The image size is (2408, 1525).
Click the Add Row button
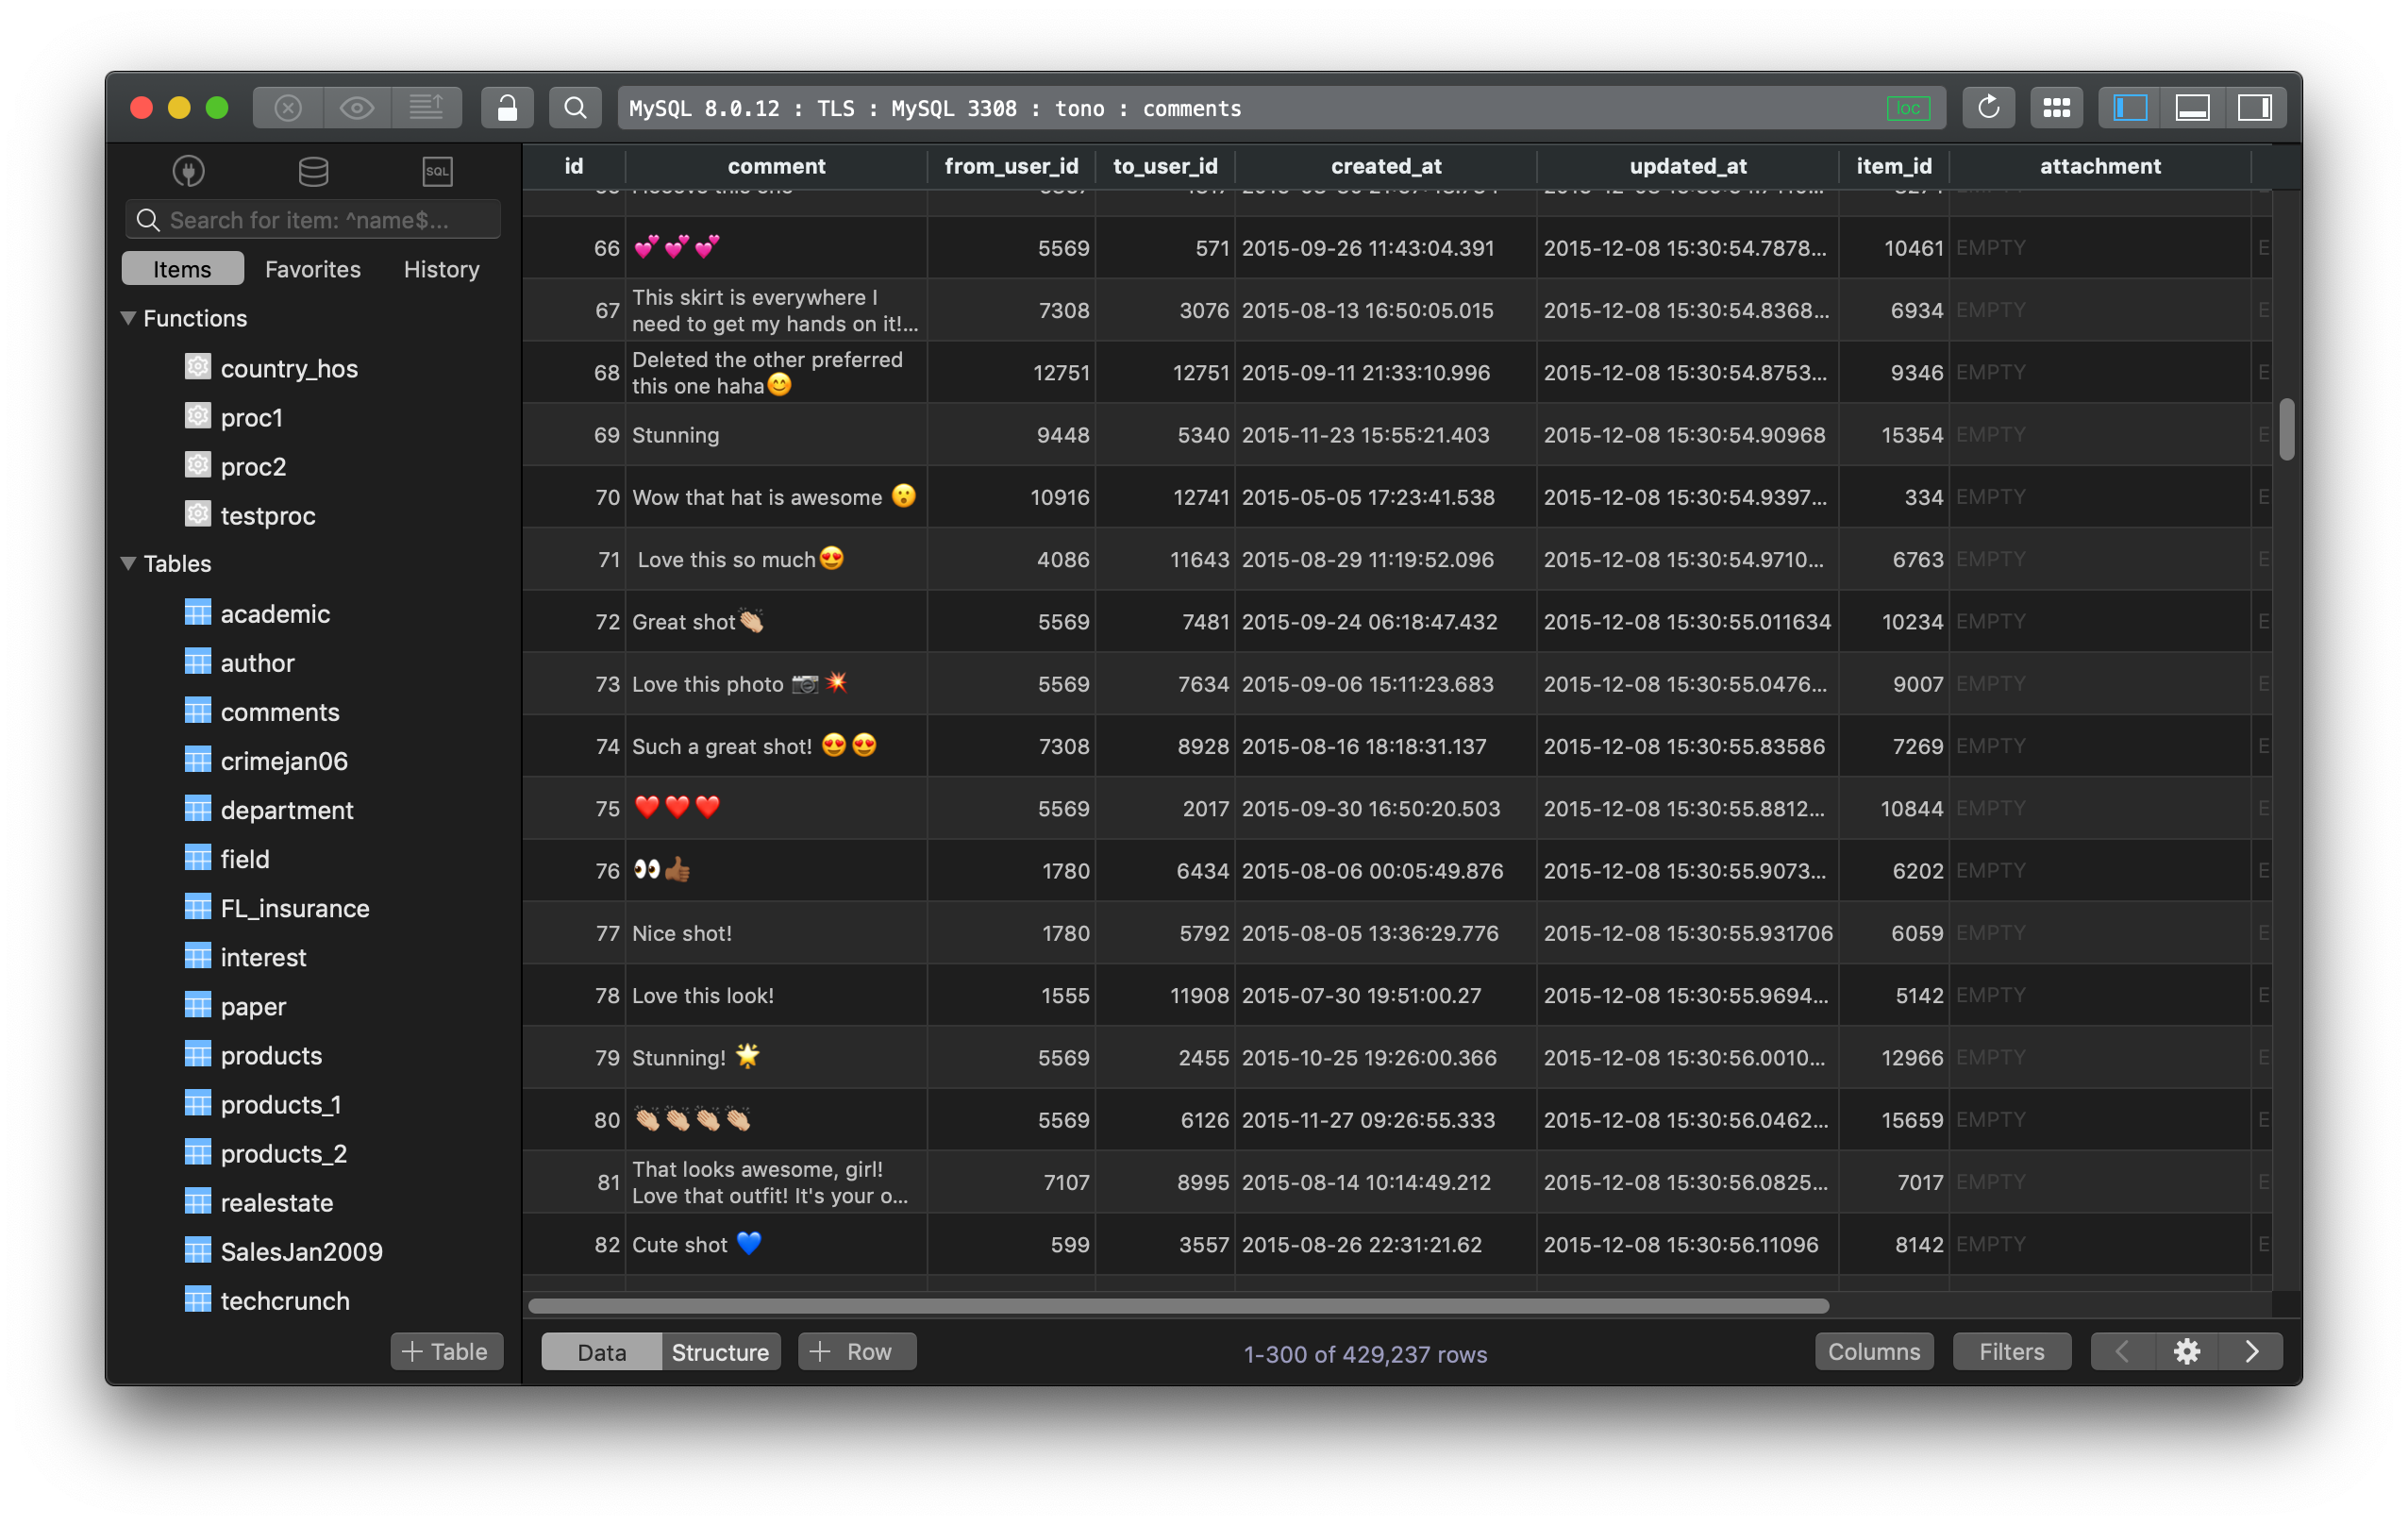851,1351
